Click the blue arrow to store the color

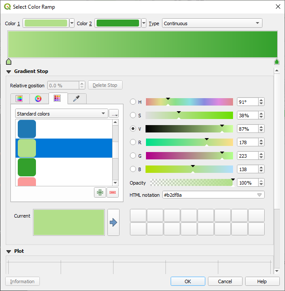tap(113, 222)
